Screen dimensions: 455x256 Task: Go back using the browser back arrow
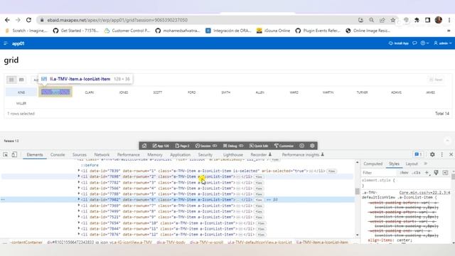[x=7, y=20]
